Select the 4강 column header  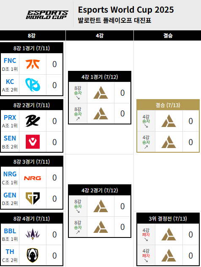pyautogui.click(x=100, y=35)
